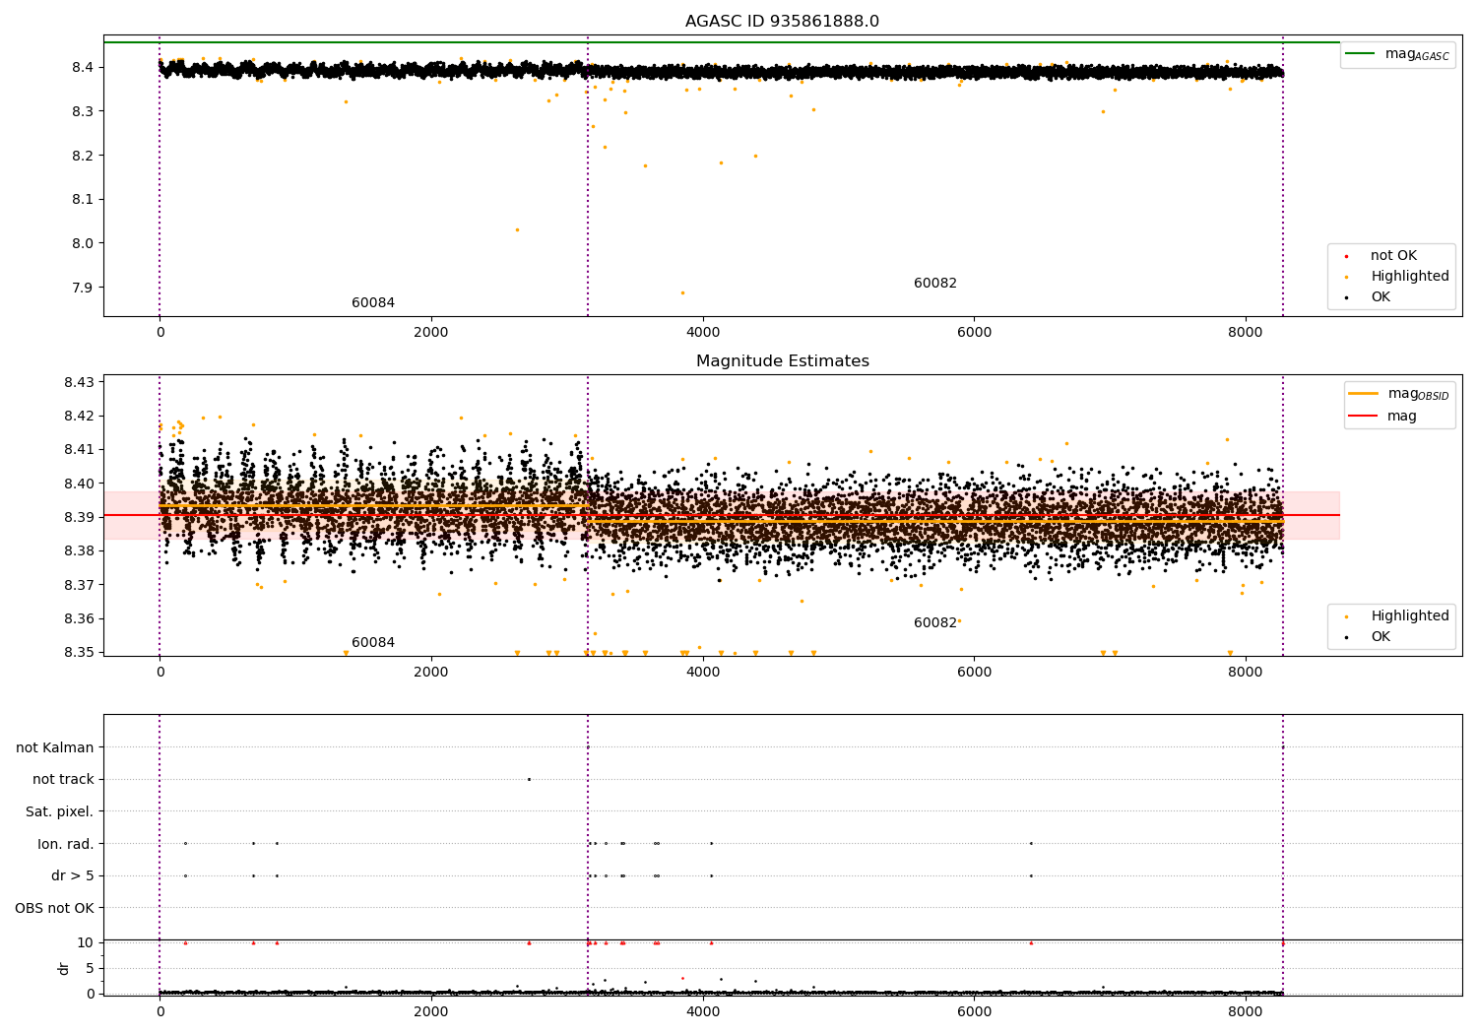The width and height of the screenshot is (1477, 1034).
Task: Click the 8.42 y-axis tick label
Action: 80,416
